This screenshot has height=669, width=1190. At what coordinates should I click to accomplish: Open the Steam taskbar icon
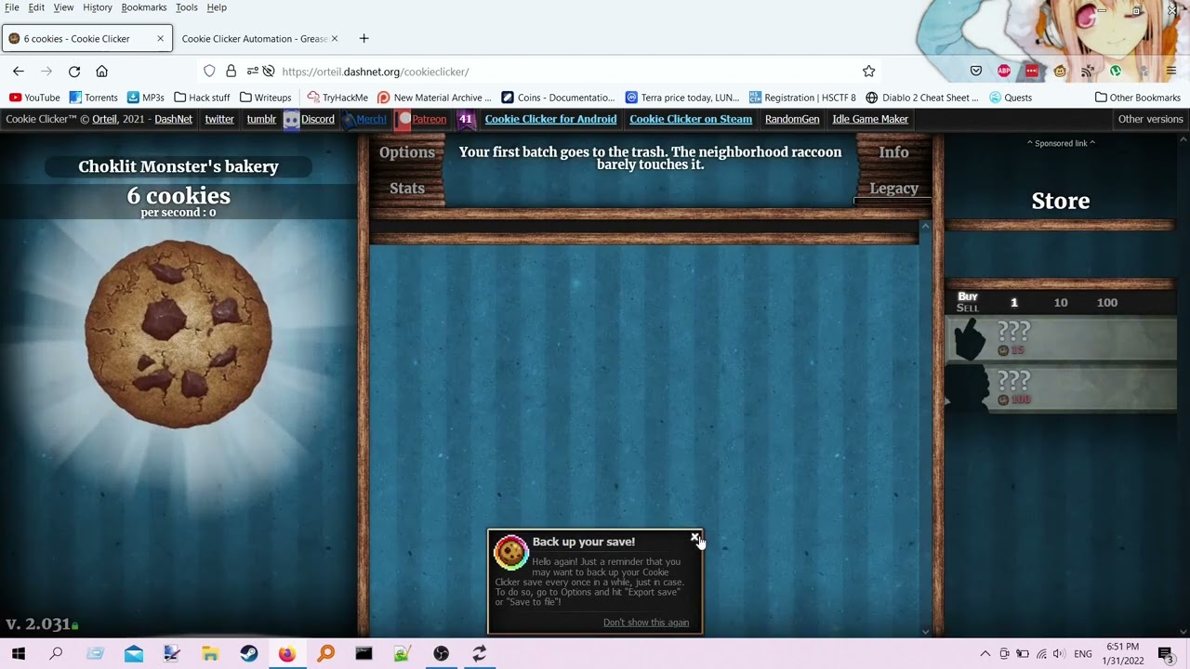249,654
